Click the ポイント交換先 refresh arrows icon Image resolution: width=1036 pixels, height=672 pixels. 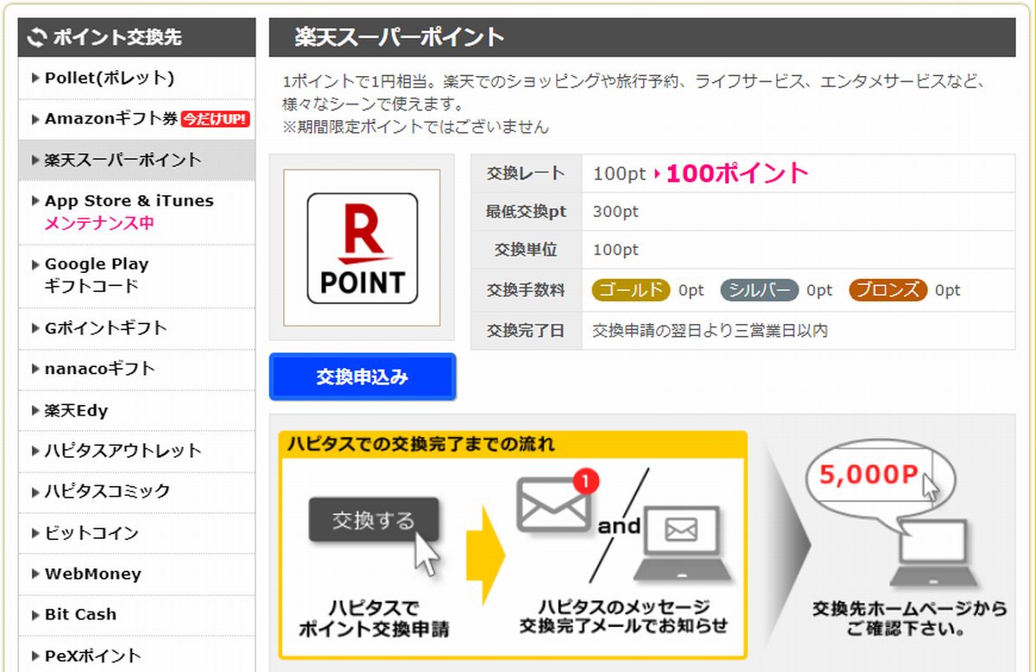point(37,37)
